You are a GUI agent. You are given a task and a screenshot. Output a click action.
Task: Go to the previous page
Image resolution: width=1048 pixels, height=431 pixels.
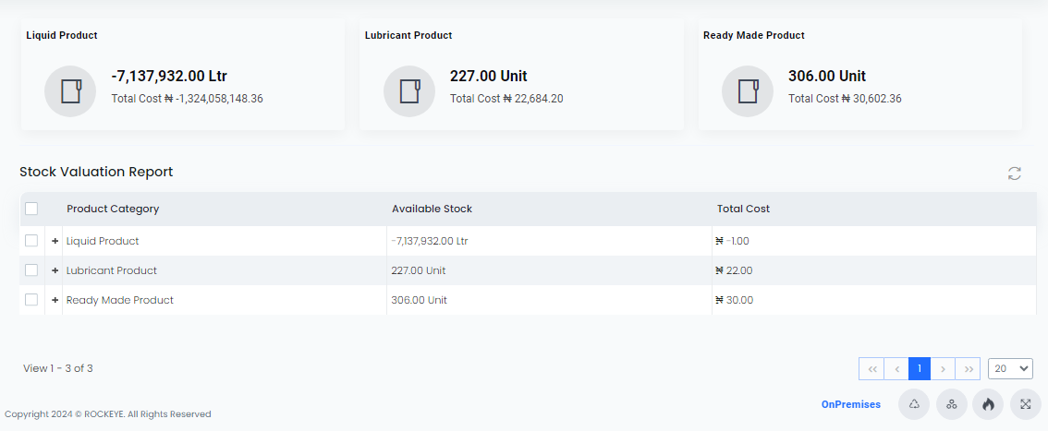(x=896, y=368)
